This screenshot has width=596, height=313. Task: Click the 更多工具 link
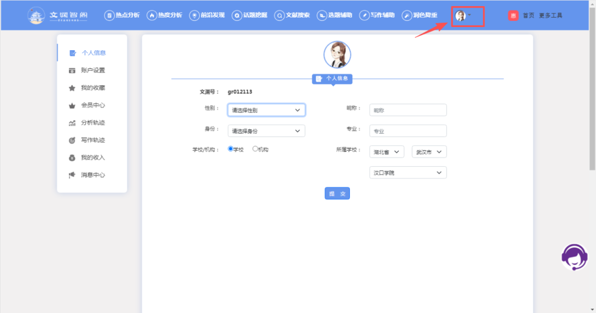[550, 15]
